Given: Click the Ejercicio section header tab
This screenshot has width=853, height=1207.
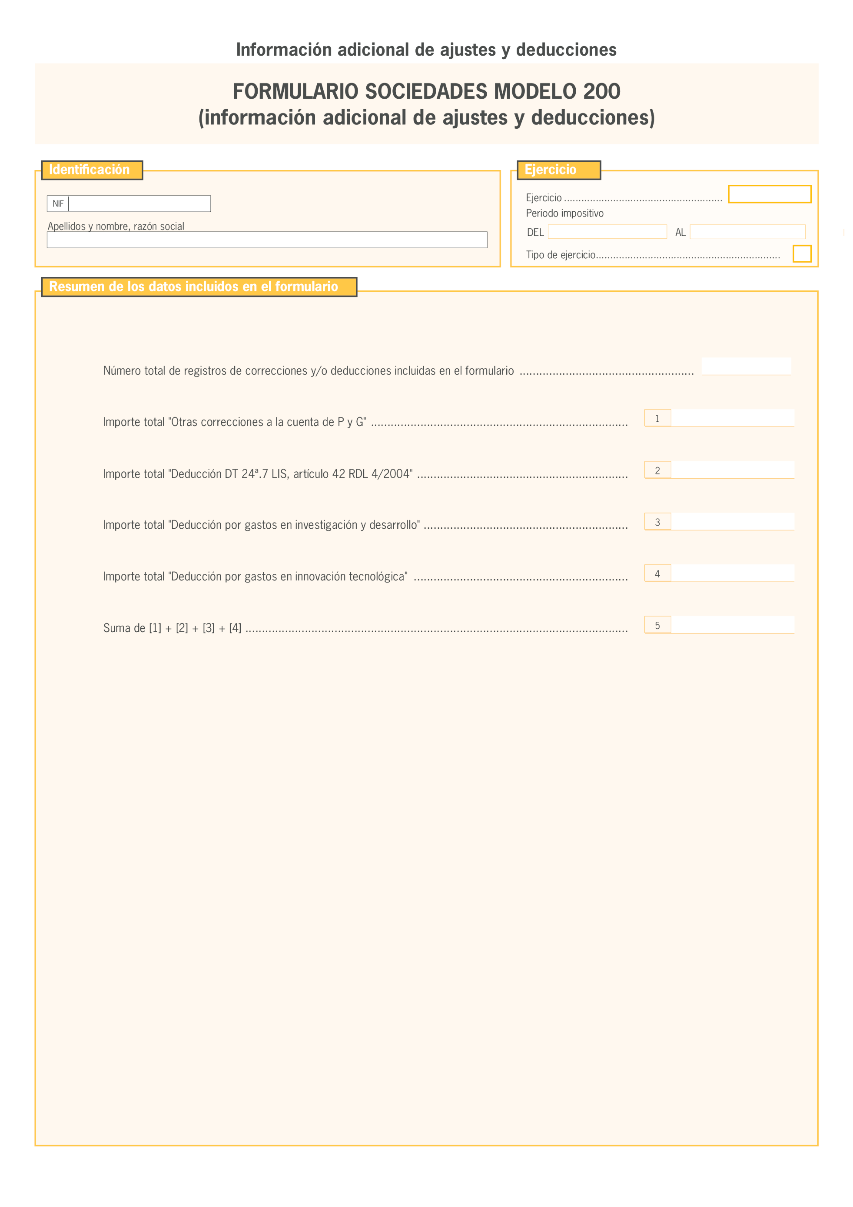Looking at the screenshot, I should pyautogui.click(x=559, y=170).
